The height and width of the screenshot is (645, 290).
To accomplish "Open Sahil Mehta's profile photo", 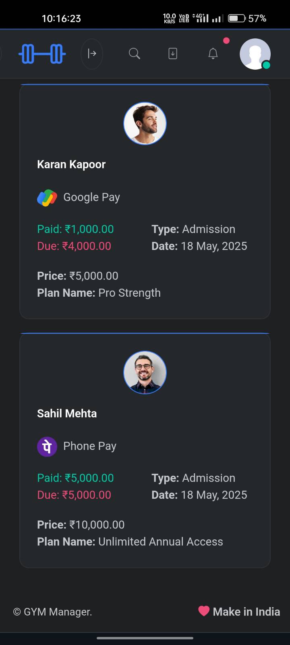I will (145, 372).
